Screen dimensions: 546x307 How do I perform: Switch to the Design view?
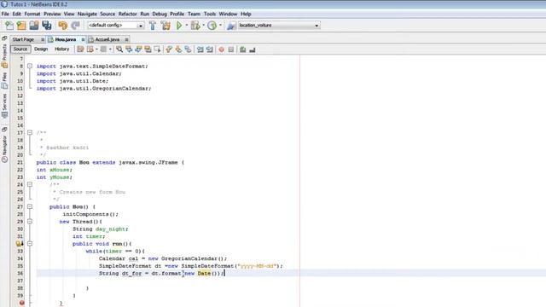point(41,49)
